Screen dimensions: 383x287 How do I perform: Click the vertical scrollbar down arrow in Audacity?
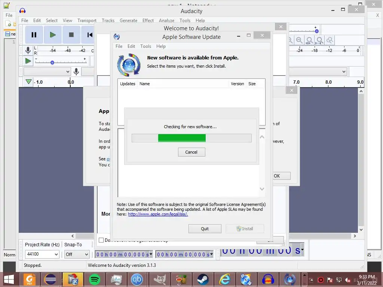point(361,229)
